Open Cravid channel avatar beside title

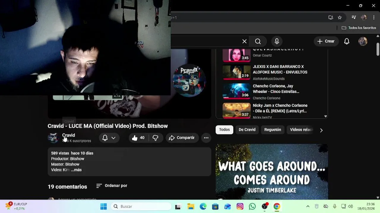click(x=53, y=138)
